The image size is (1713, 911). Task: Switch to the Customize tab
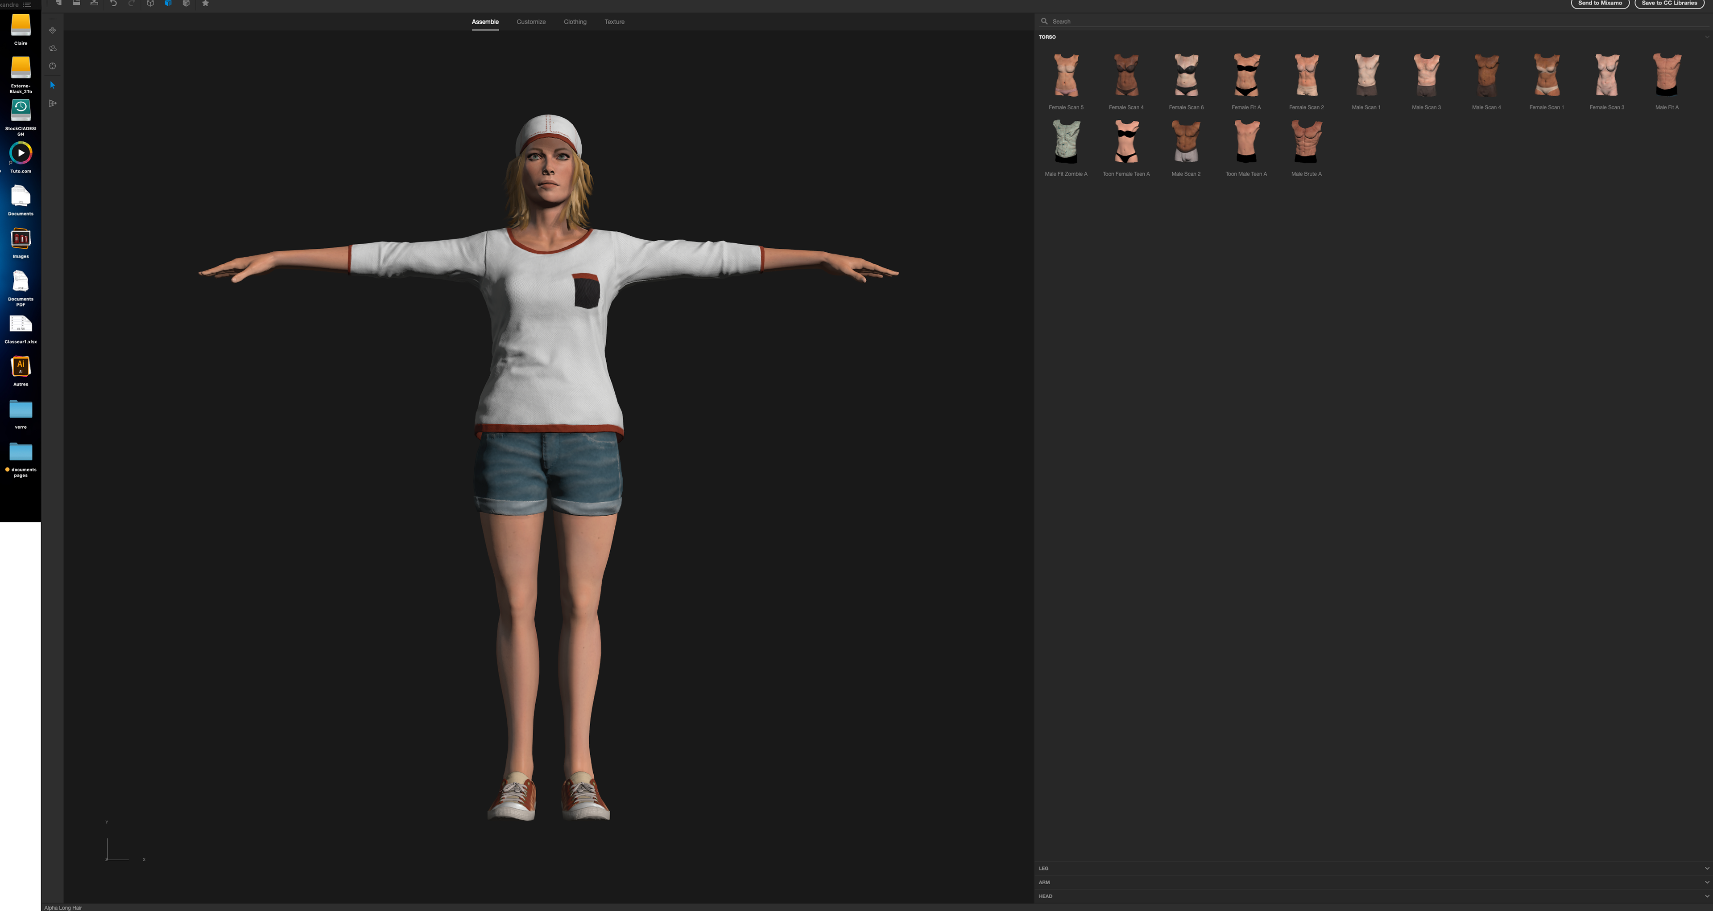[x=531, y=22]
